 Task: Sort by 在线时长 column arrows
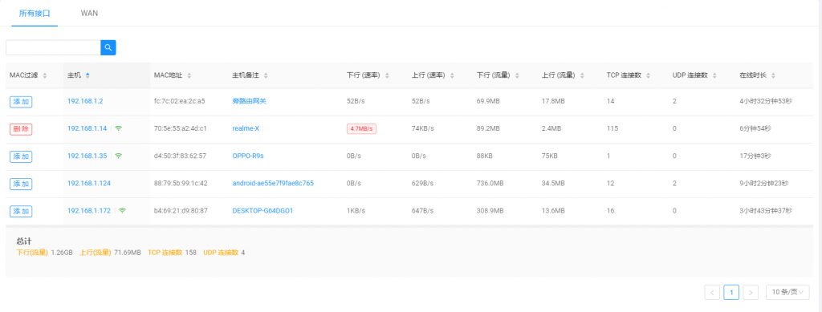click(x=773, y=76)
